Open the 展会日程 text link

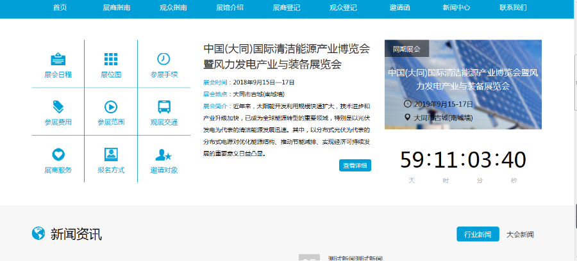[x=58, y=74]
